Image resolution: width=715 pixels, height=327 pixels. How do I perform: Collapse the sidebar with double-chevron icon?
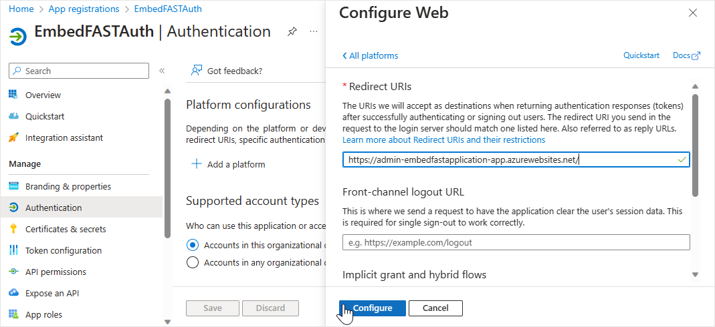[162, 71]
